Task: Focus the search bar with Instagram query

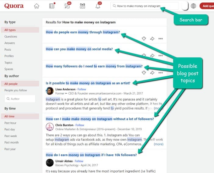Action: pos(144,6)
